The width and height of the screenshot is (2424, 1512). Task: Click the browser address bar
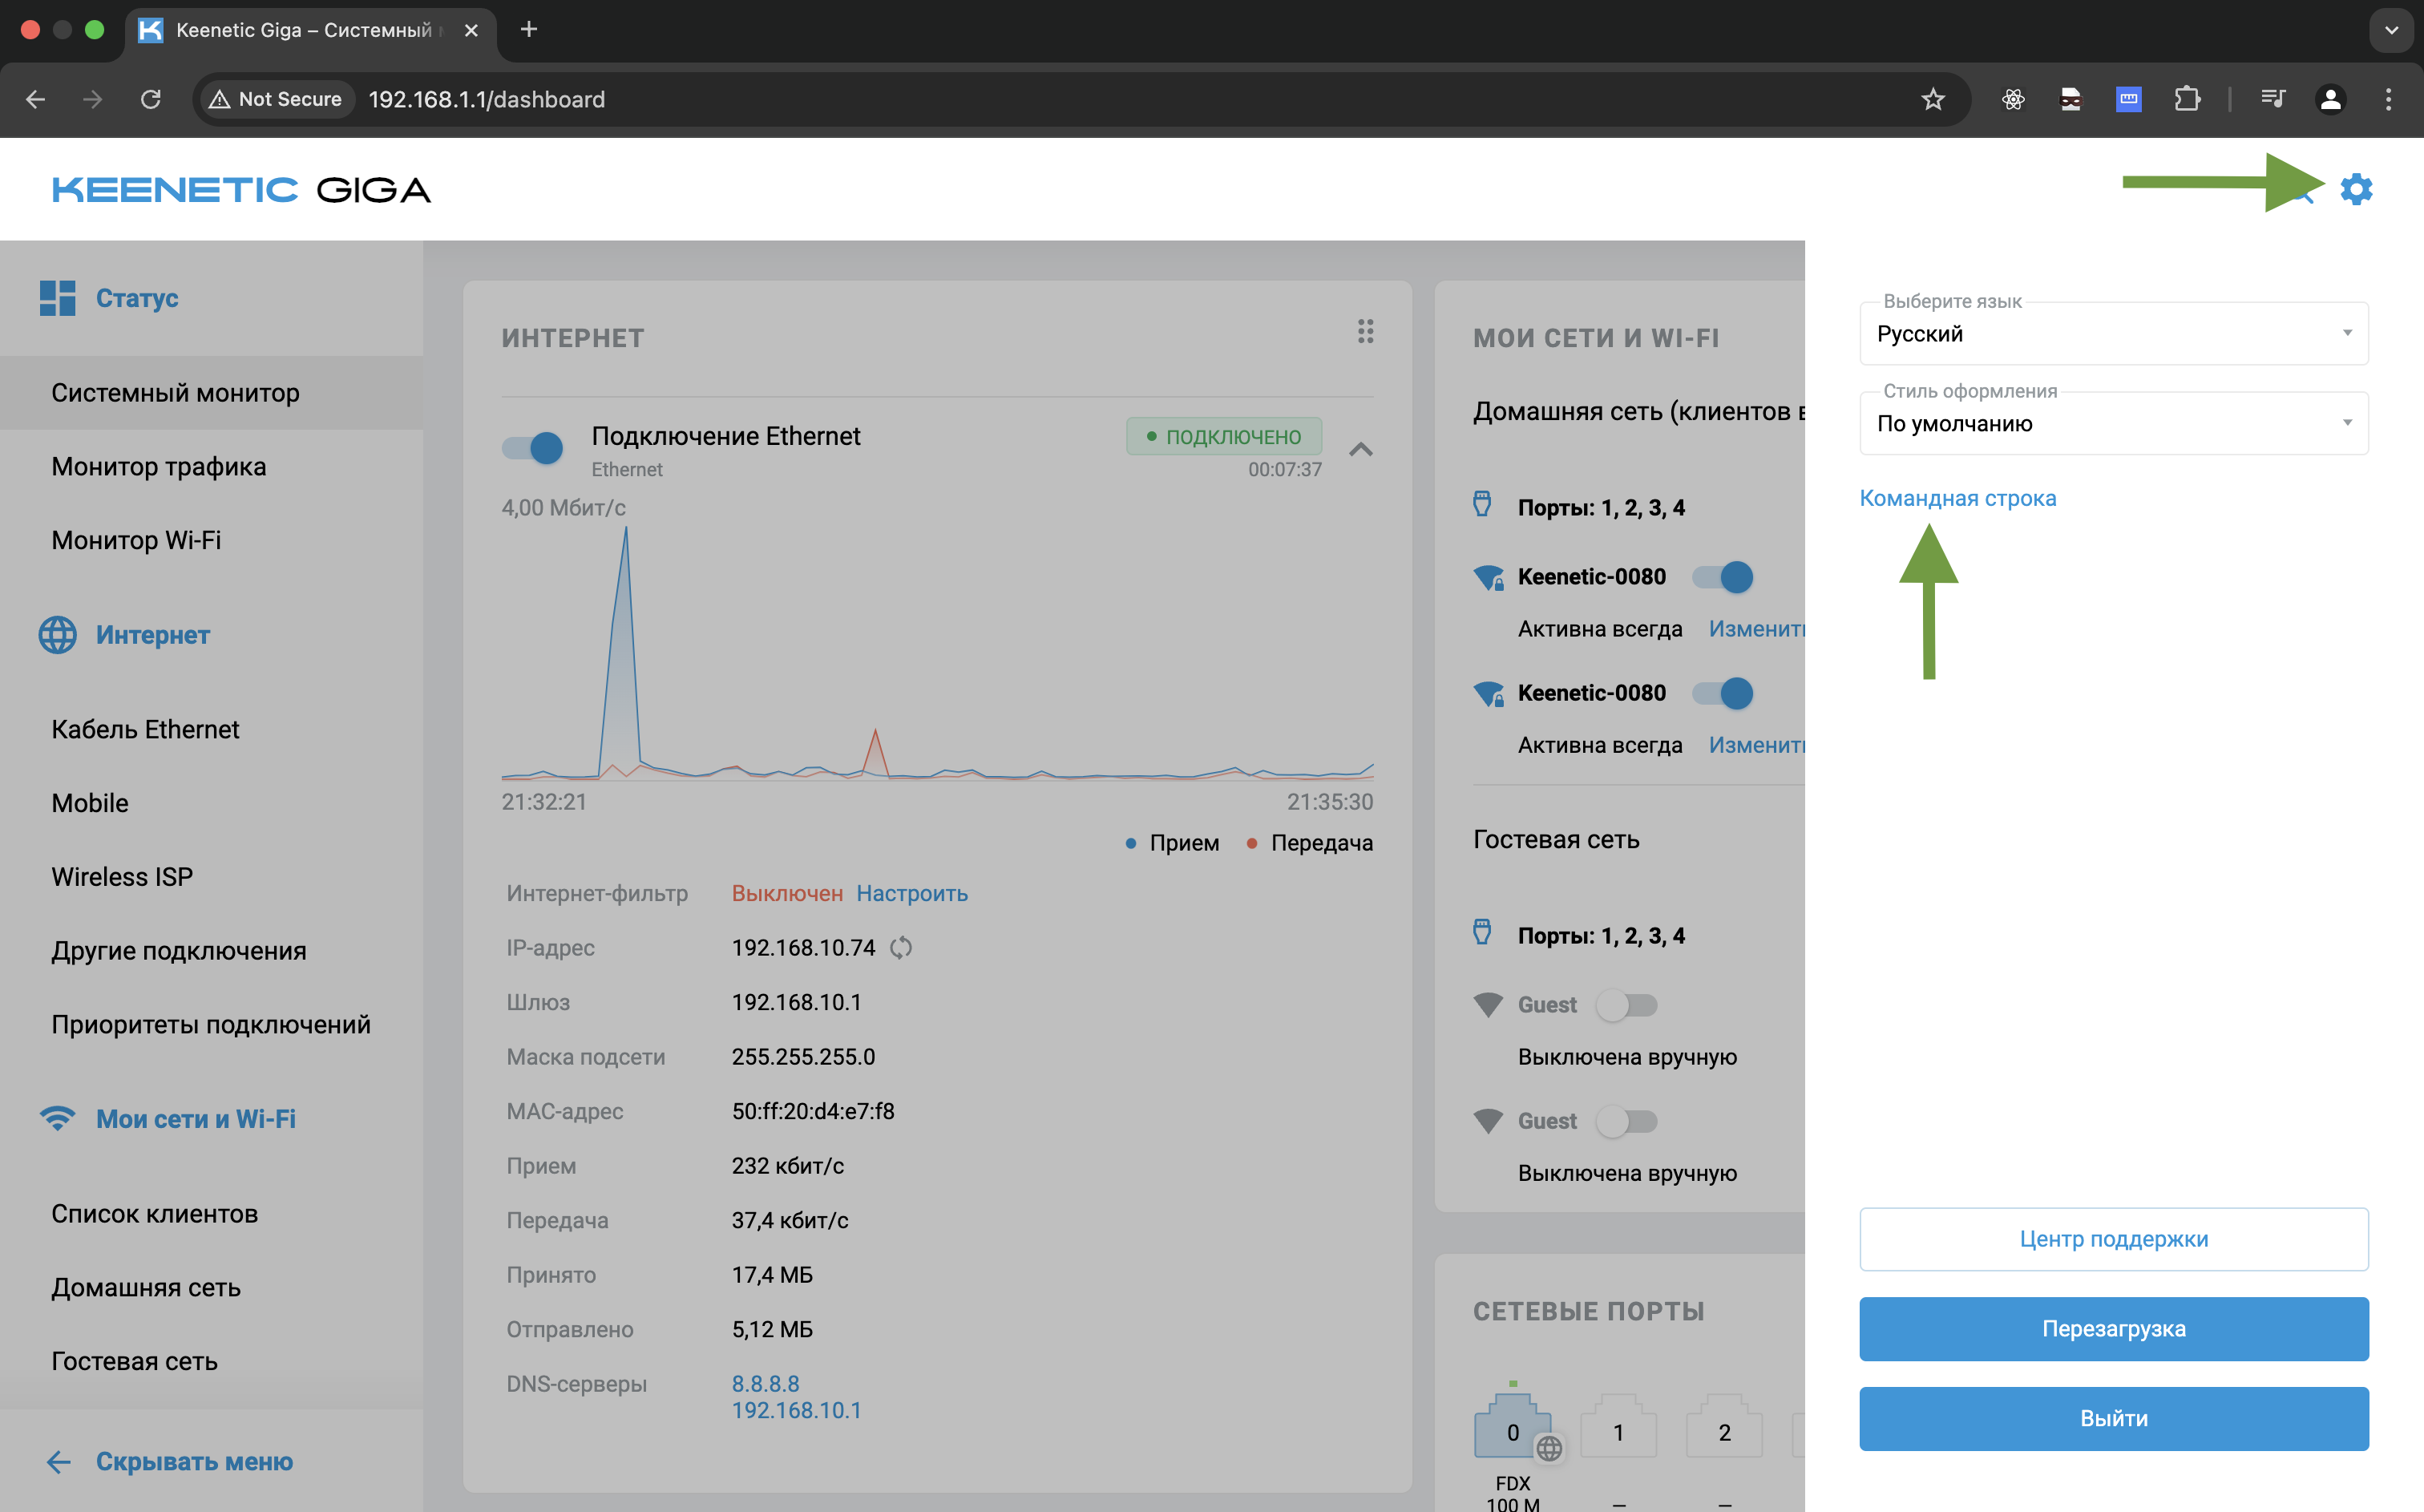pos(1000,99)
